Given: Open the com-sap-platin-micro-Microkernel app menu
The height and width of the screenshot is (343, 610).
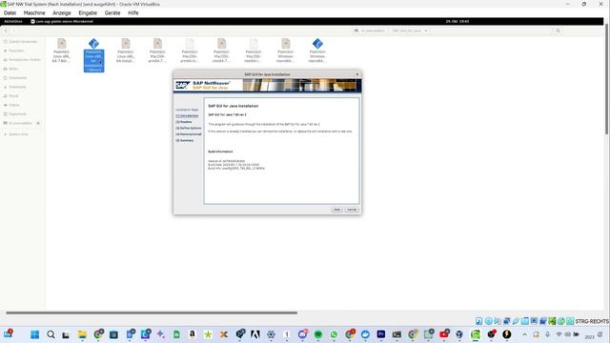Looking at the screenshot, I should [x=62, y=21].
